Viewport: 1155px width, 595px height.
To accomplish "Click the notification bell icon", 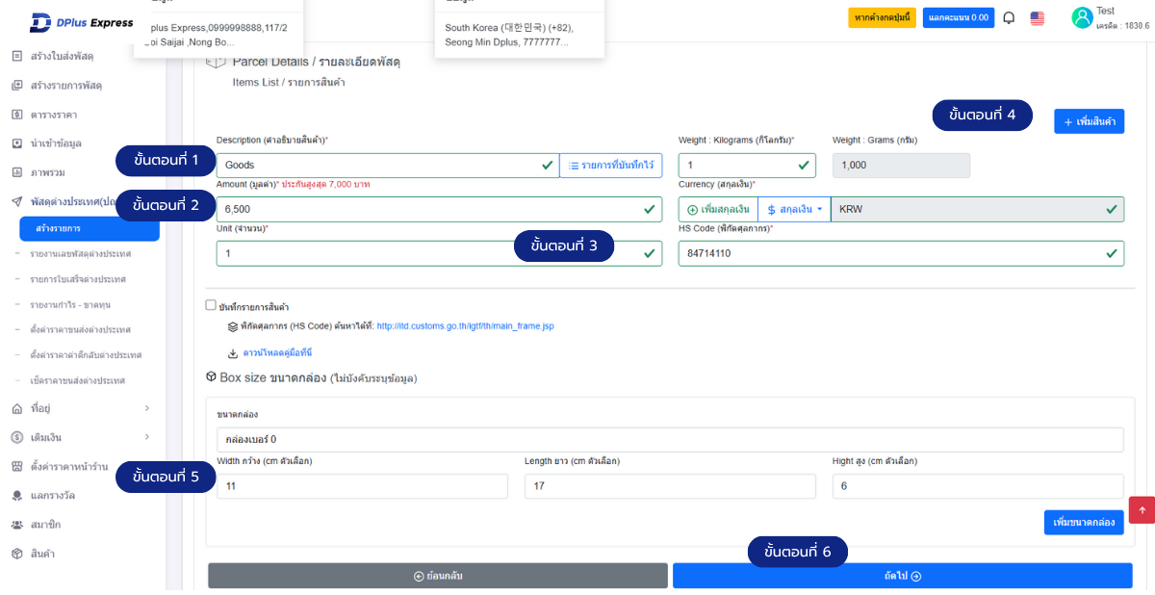I will tap(1009, 17).
